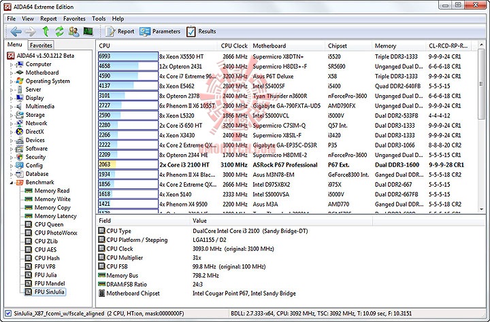Click the results list scrollbar thumb
The image size is (490, 322).
(x=482, y=84)
